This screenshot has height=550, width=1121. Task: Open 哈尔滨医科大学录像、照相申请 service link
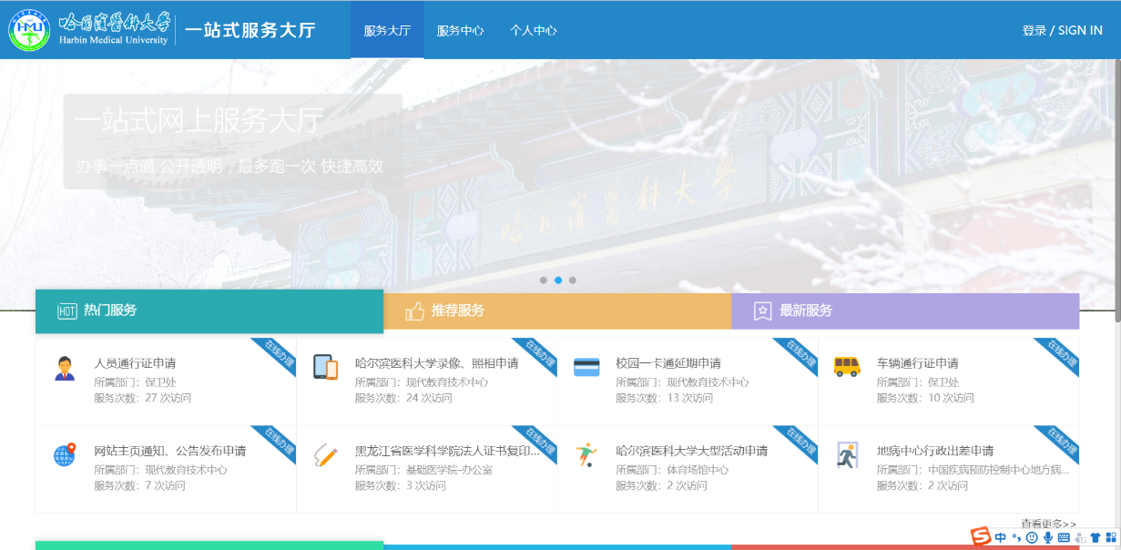click(x=436, y=363)
